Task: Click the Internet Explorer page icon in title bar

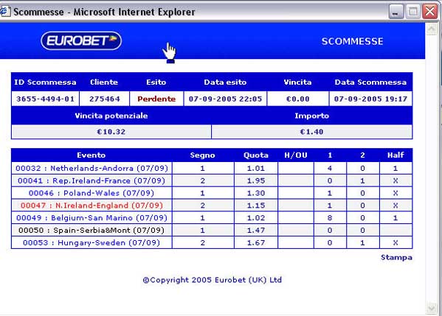Action: point(4,12)
